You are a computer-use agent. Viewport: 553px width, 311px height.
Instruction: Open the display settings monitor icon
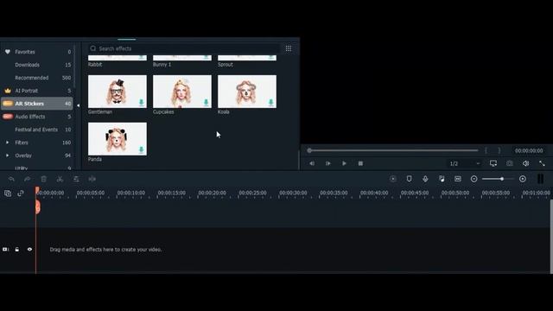click(x=493, y=163)
